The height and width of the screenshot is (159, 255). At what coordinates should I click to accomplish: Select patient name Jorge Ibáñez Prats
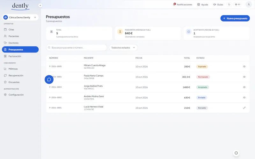tap(93, 86)
